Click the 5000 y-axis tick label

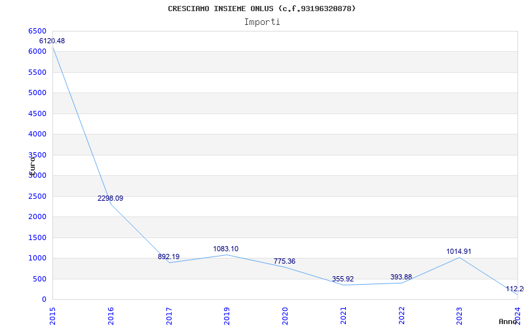[x=37, y=93]
